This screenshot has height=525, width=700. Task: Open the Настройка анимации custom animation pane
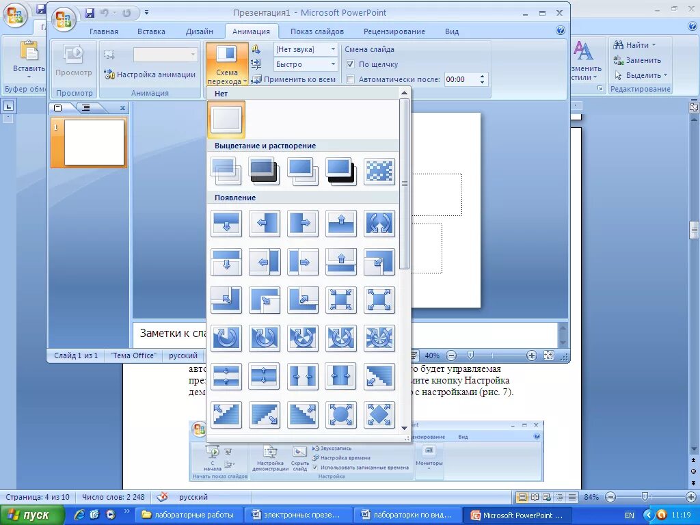[150, 75]
